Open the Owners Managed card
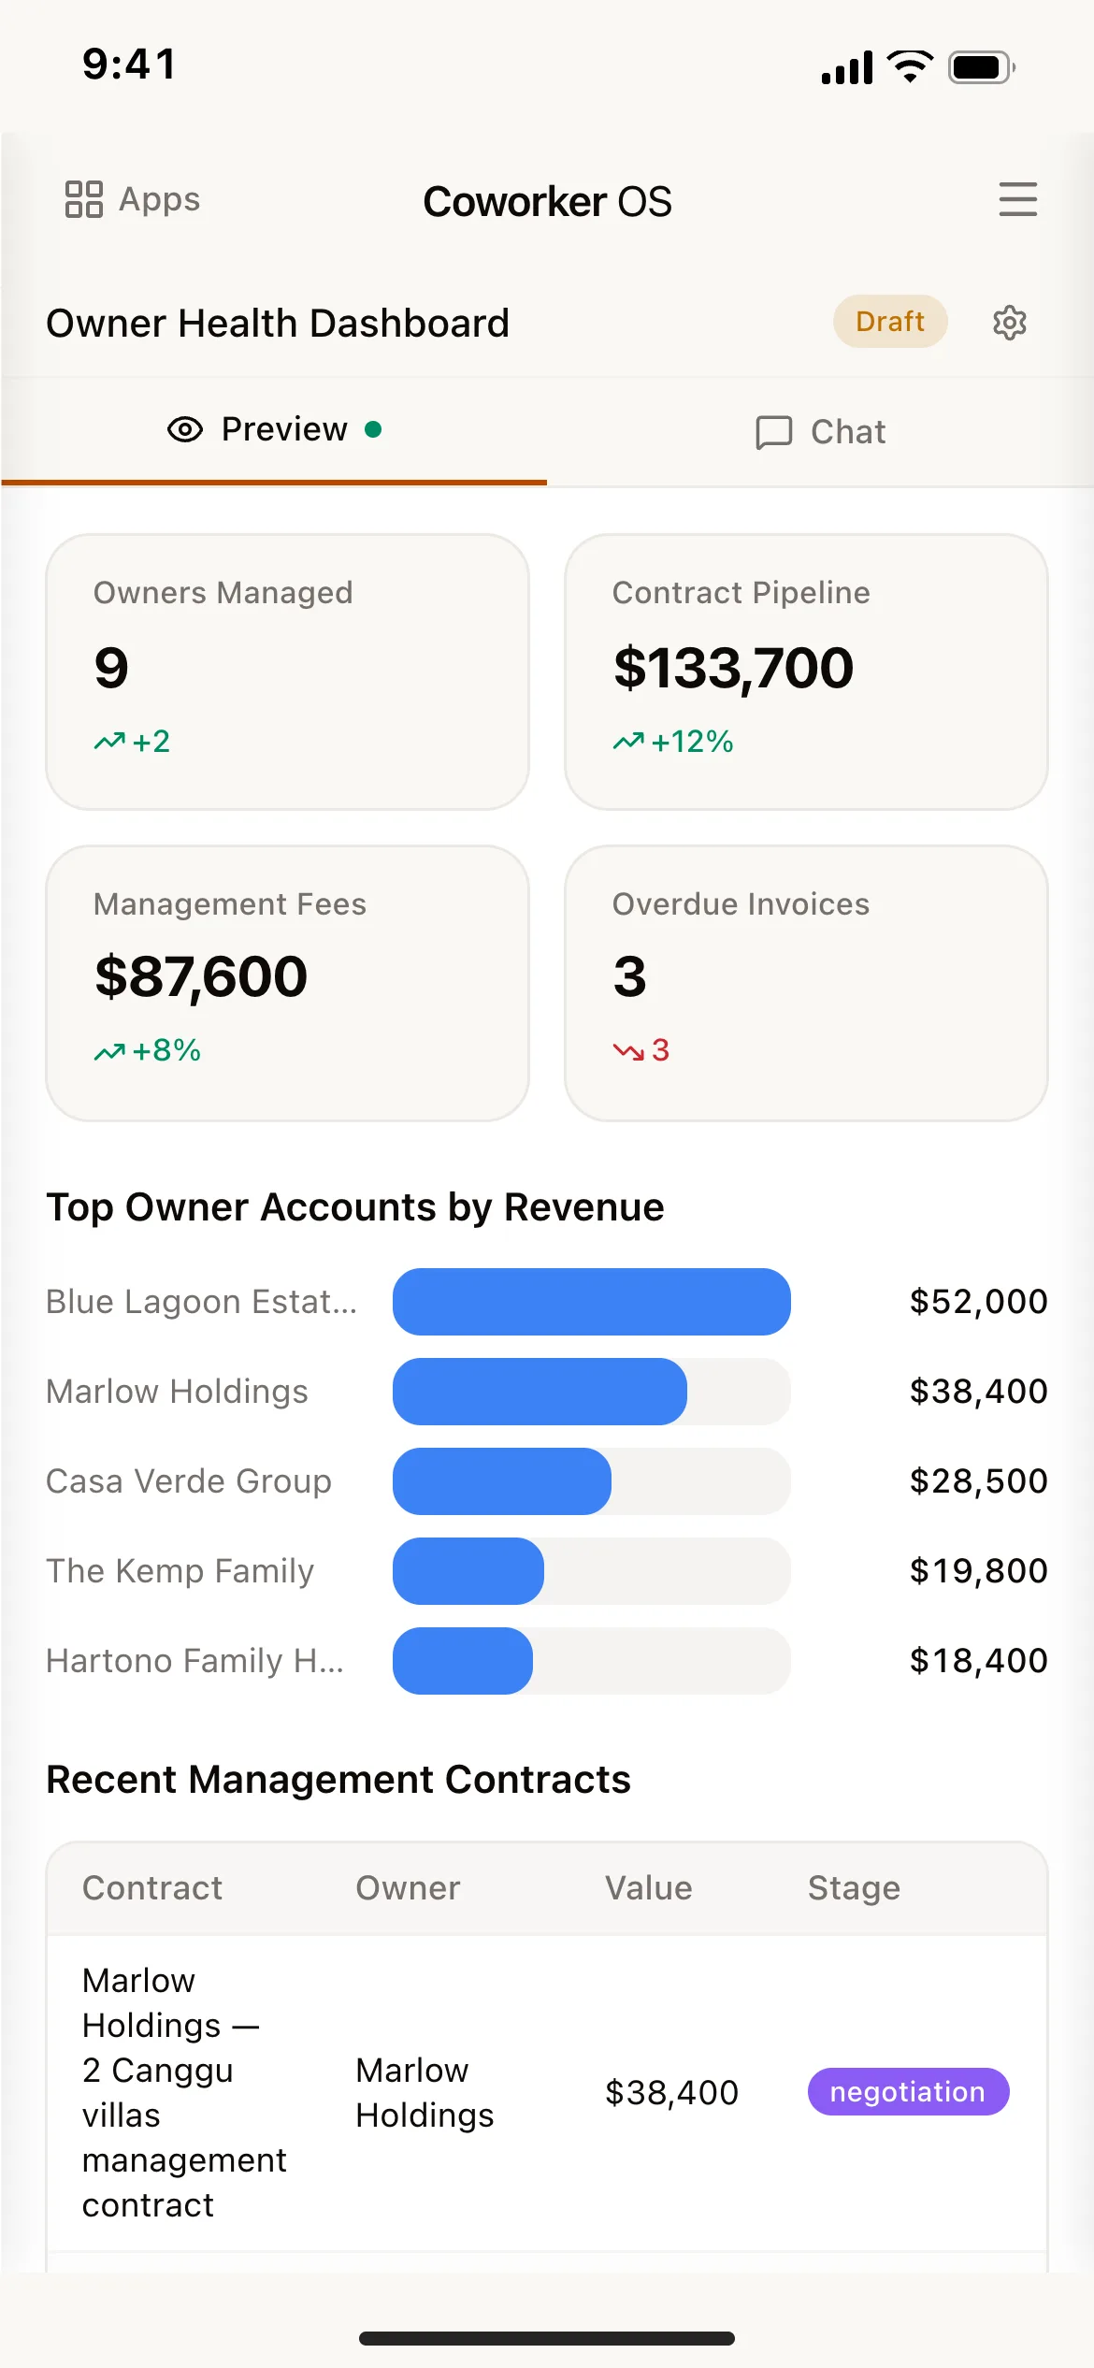1094x2368 pixels. pos(287,671)
